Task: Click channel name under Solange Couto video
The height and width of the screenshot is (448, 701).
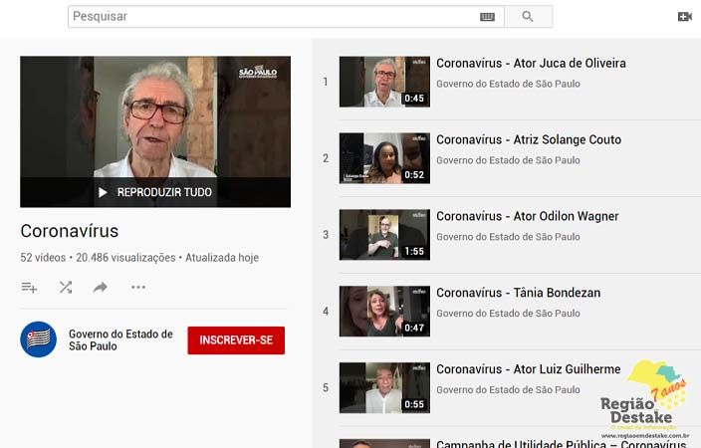Action: click(508, 160)
